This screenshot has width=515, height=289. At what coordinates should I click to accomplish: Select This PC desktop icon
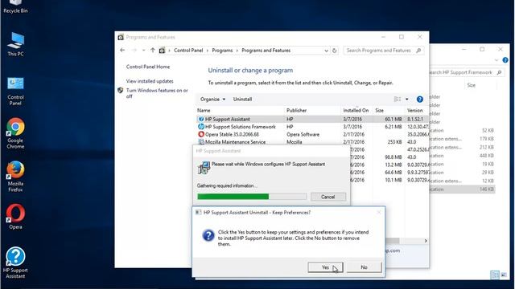pyautogui.click(x=15, y=44)
